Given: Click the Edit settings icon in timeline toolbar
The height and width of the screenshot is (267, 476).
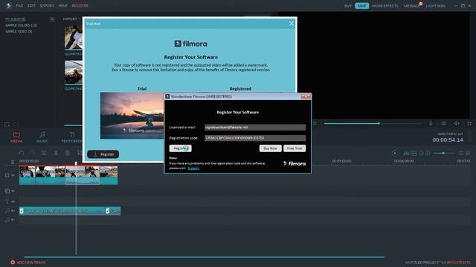Looking at the screenshot, I should pyautogui.click(x=44, y=153).
